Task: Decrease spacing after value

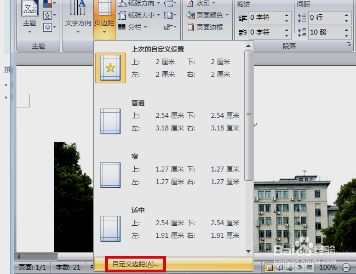Action: 347,36
